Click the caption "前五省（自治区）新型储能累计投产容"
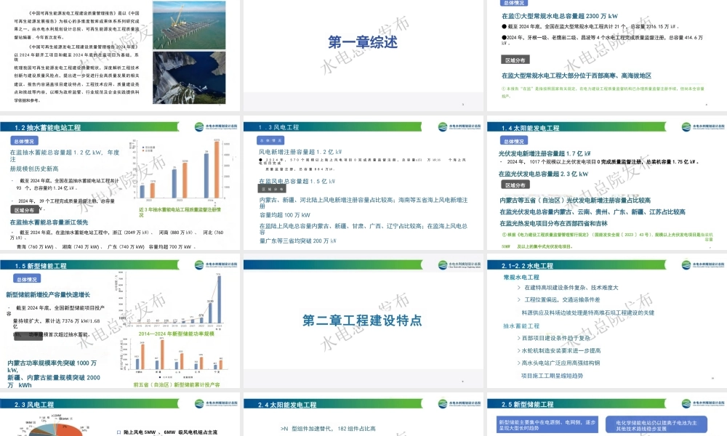The height and width of the screenshot is (436, 727). [x=177, y=384]
